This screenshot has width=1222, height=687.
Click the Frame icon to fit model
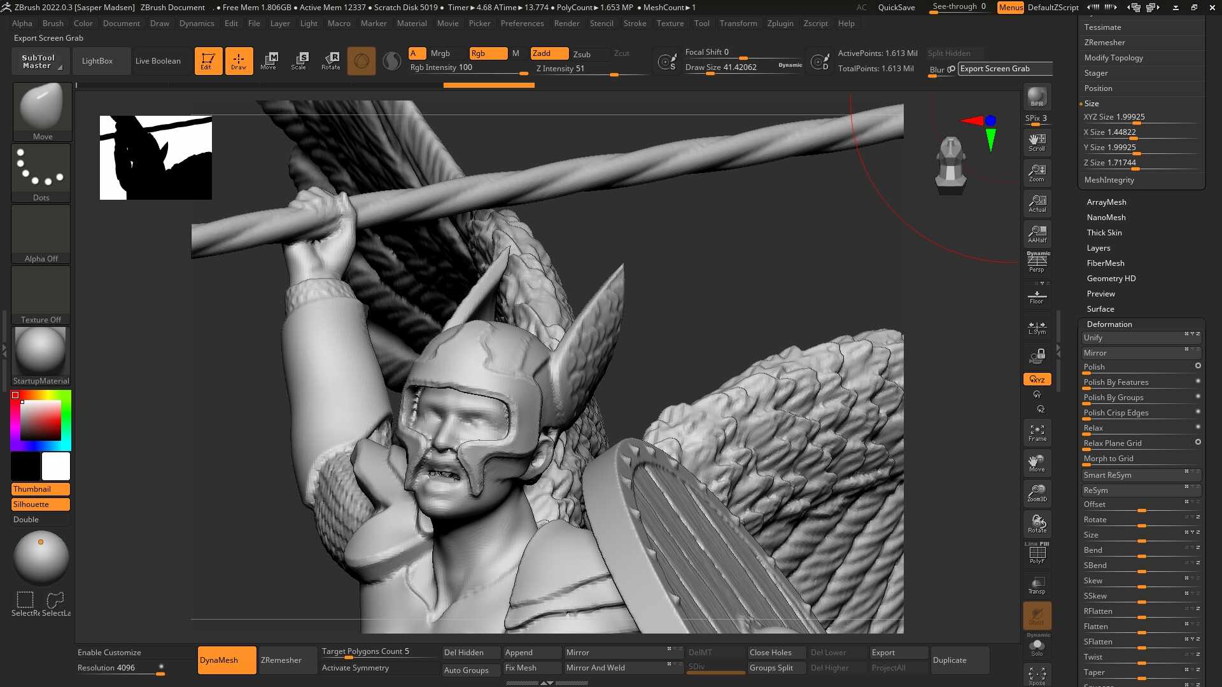[1037, 432]
